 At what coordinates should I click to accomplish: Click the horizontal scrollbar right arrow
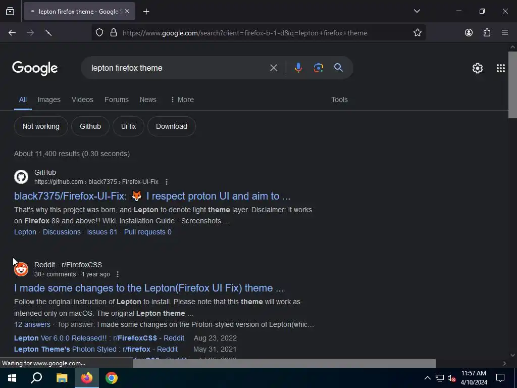tap(504, 363)
